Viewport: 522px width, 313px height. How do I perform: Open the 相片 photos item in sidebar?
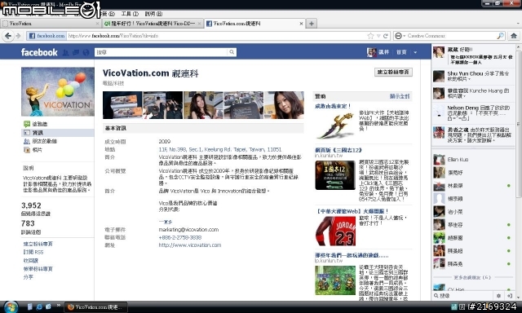33,150
